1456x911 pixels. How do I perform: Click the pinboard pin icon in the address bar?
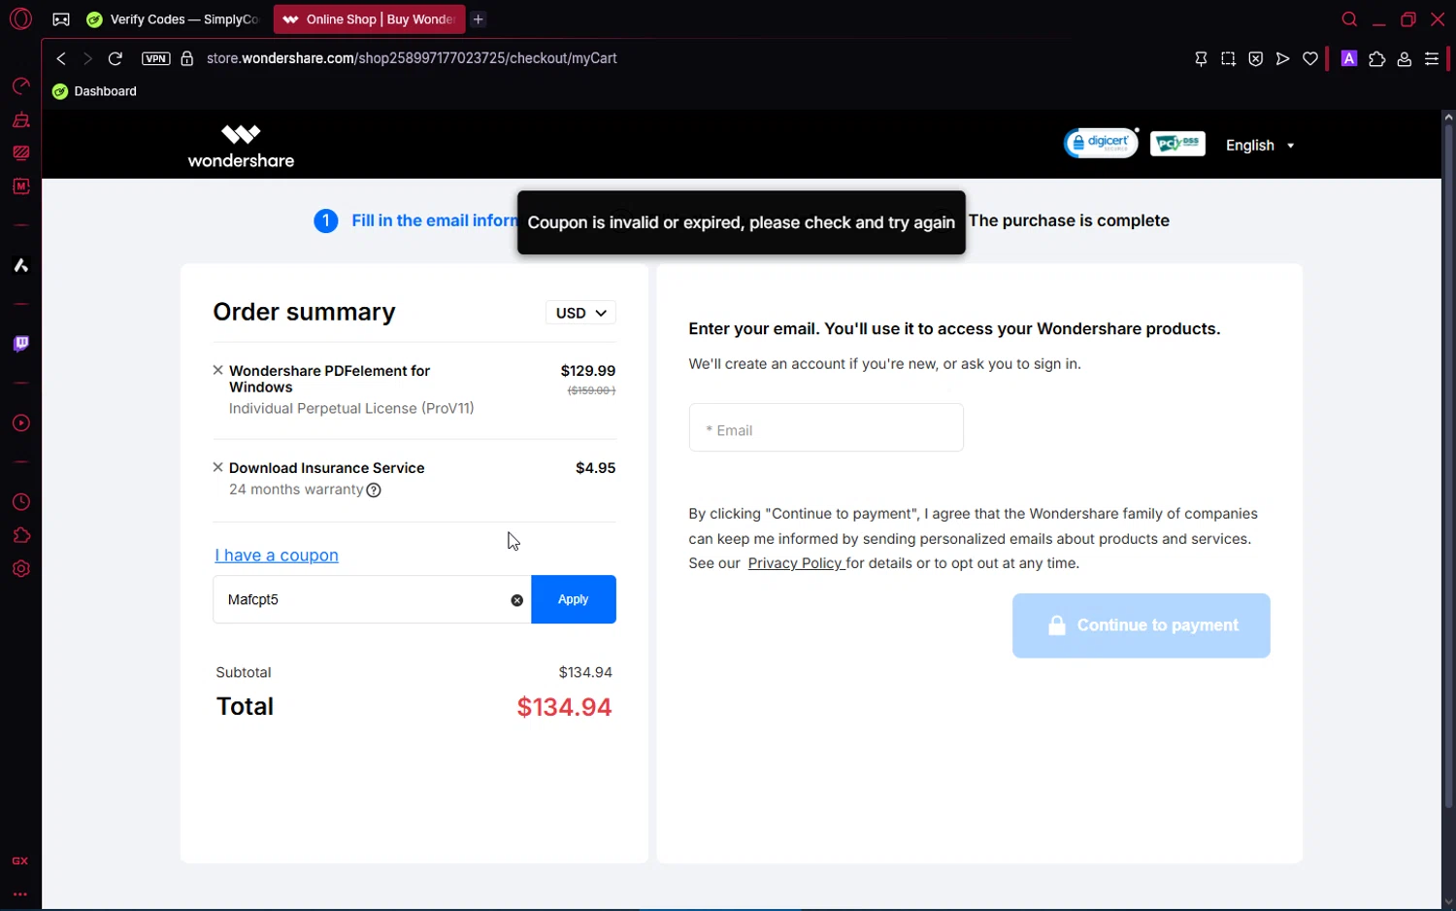(1201, 59)
